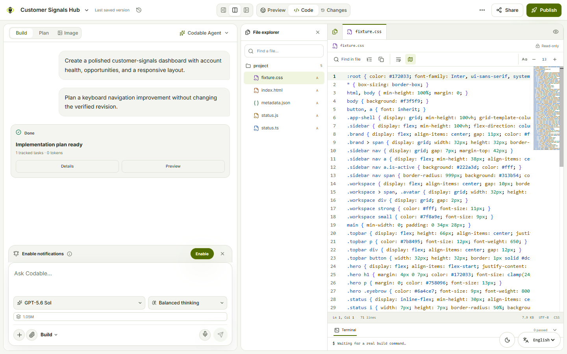This screenshot has width=567, height=354.
Task: Start voice input with microphone
Action: [205, 335]
